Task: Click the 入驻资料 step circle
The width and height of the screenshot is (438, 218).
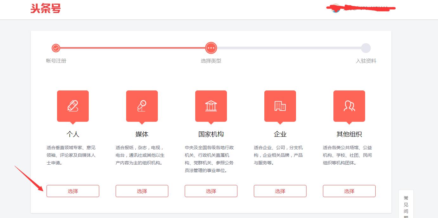Action: tap(366, 48)
